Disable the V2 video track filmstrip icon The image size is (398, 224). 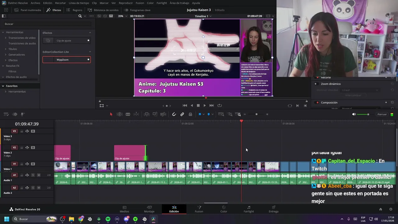[x=33, y=148]
